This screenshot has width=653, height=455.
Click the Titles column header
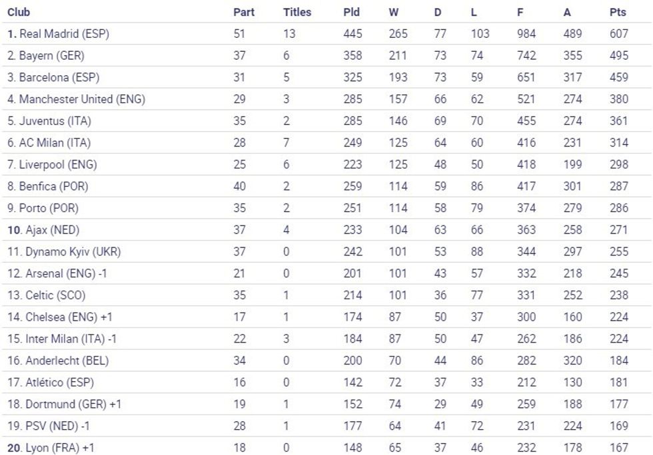[297, 12]
